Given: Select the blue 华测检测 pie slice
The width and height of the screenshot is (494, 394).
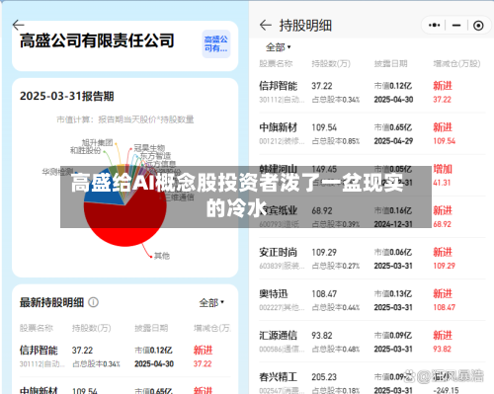Looking at the screenshot, I should pyautogui.click(x=102, y=188).
